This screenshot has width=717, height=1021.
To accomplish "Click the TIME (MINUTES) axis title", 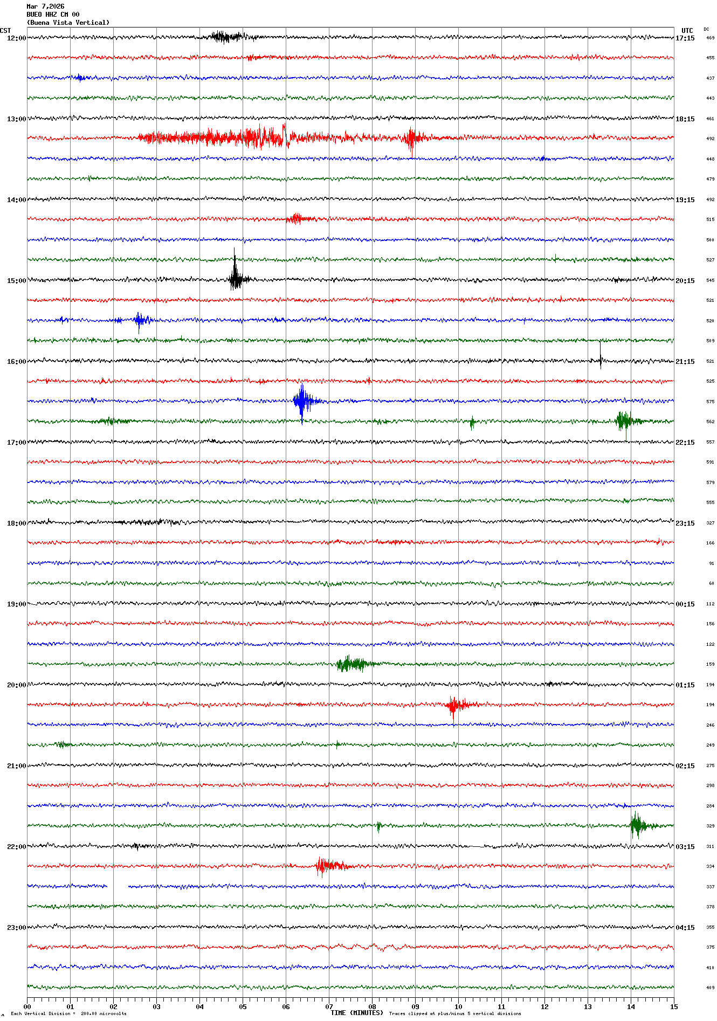I will pyautogui.click(x=356, y=1013).
